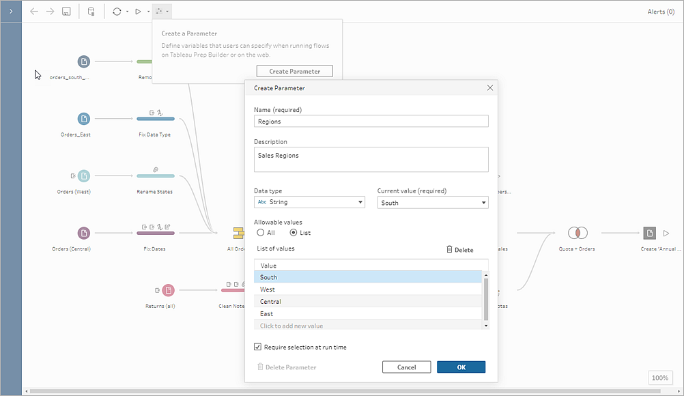This screenshot has width=684, height=396.
Task: Open the Alerts (0) indicator
Action: (661, 12)
